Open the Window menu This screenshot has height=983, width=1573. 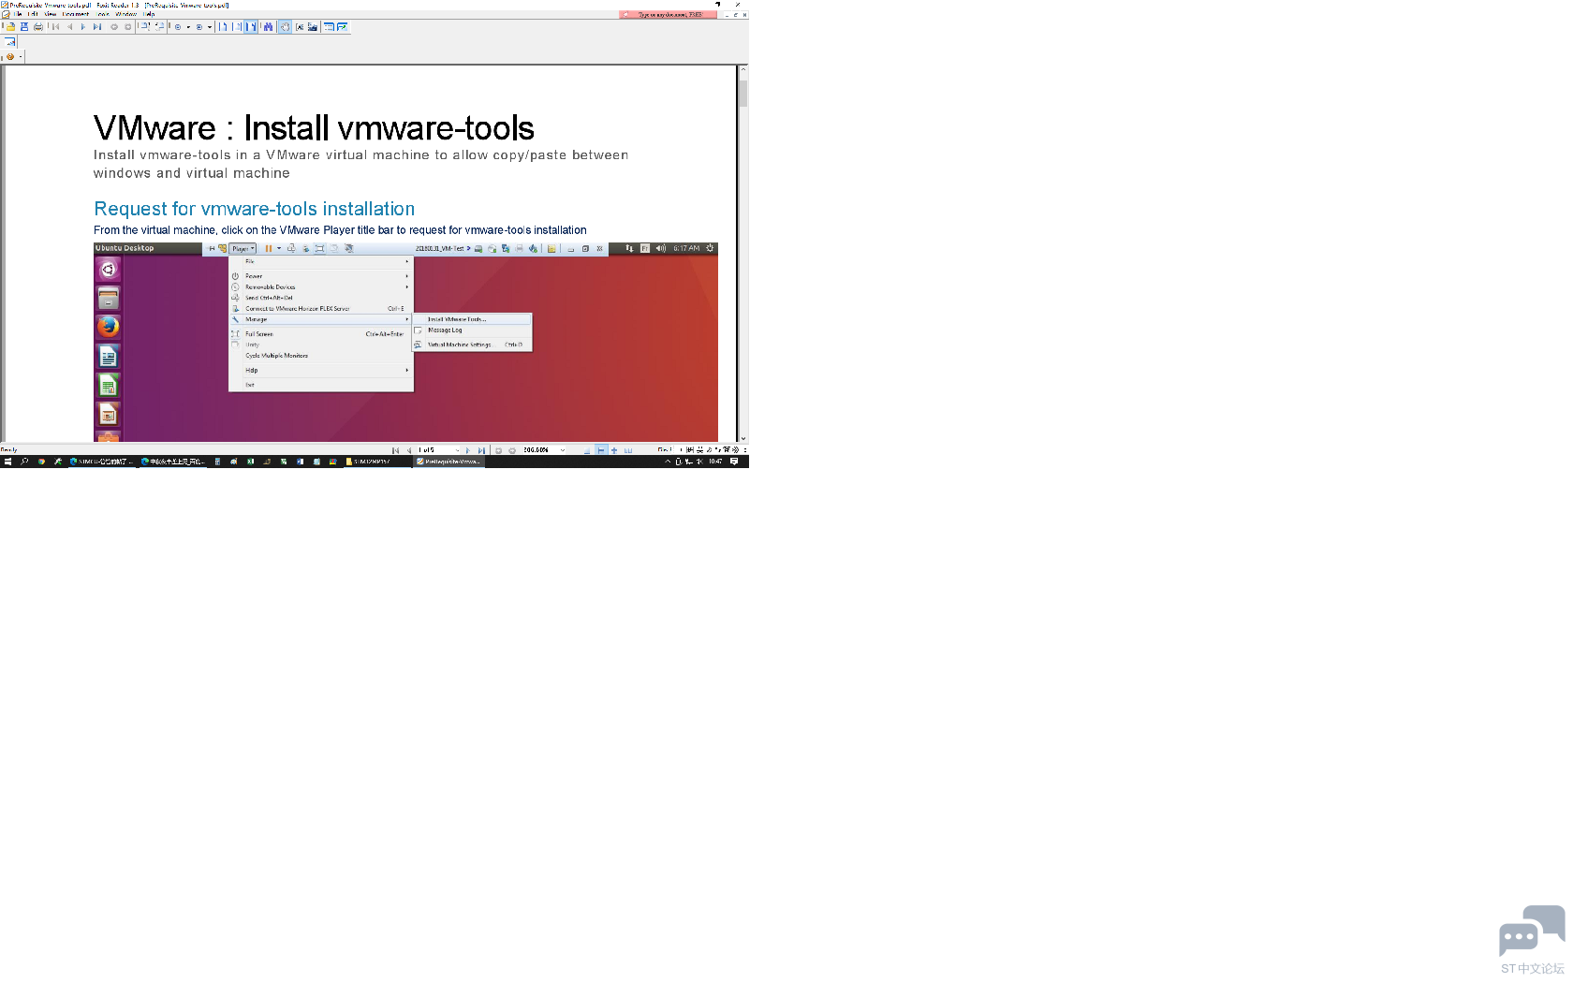126,14
